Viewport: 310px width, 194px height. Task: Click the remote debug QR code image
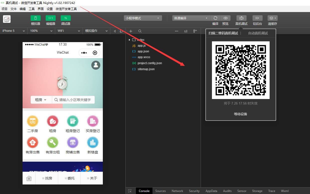[241, 70]
